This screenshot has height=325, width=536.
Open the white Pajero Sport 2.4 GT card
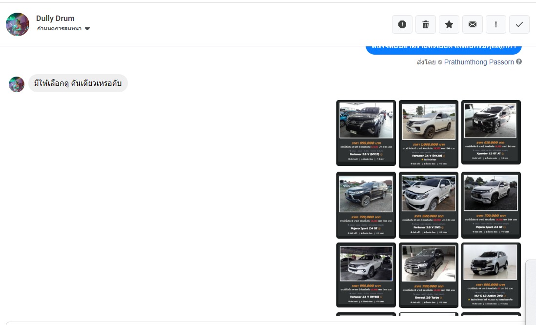click(491, 205)
